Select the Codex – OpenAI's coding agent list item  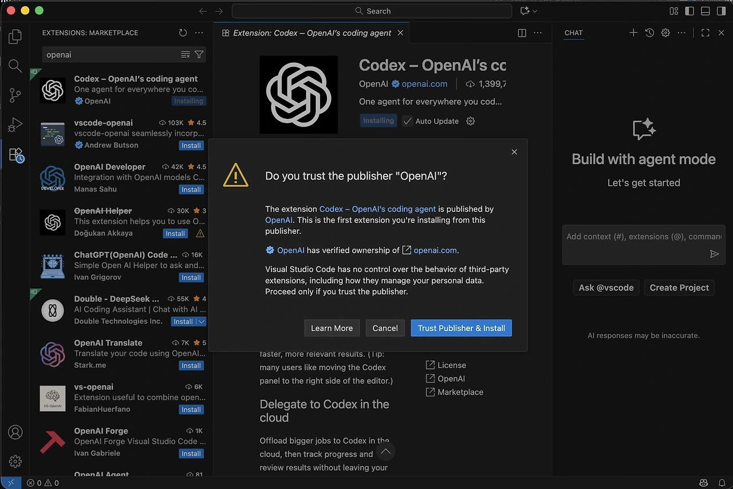(123, 90)
